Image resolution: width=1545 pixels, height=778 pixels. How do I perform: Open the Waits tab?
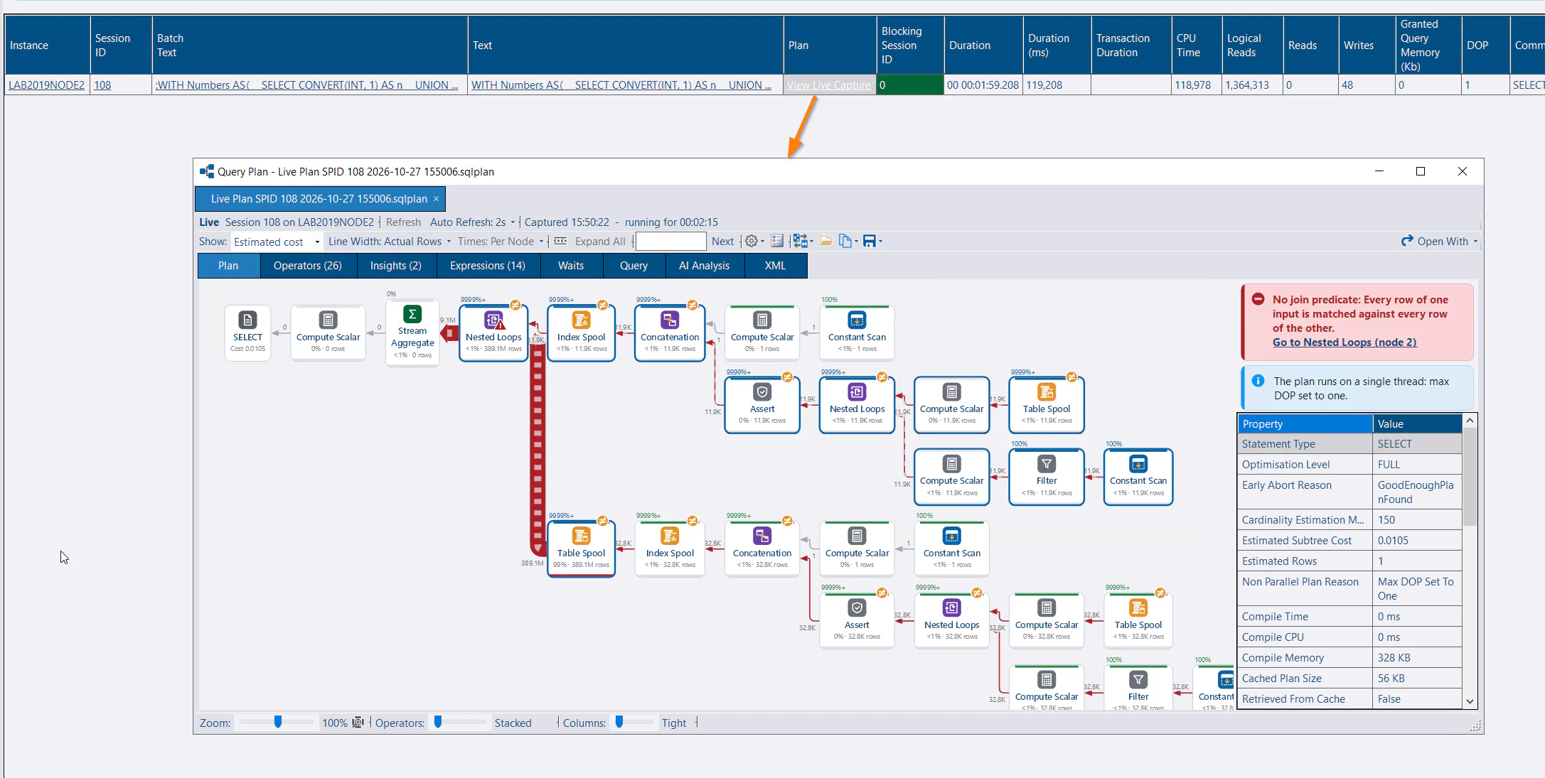[x=571, y=266]
